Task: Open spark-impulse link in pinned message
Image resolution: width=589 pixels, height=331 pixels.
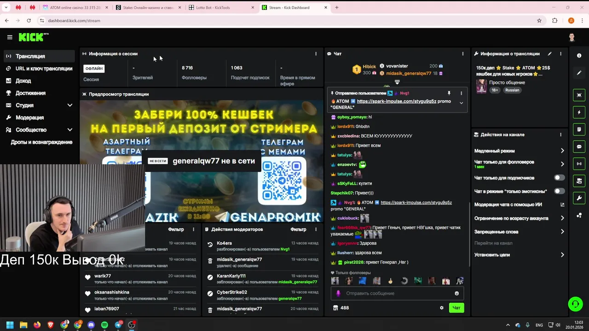Action: coord(396,101)
